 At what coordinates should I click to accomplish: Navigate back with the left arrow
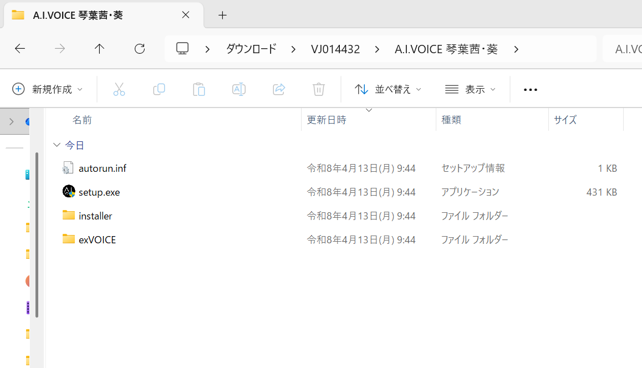click(20, 49)
